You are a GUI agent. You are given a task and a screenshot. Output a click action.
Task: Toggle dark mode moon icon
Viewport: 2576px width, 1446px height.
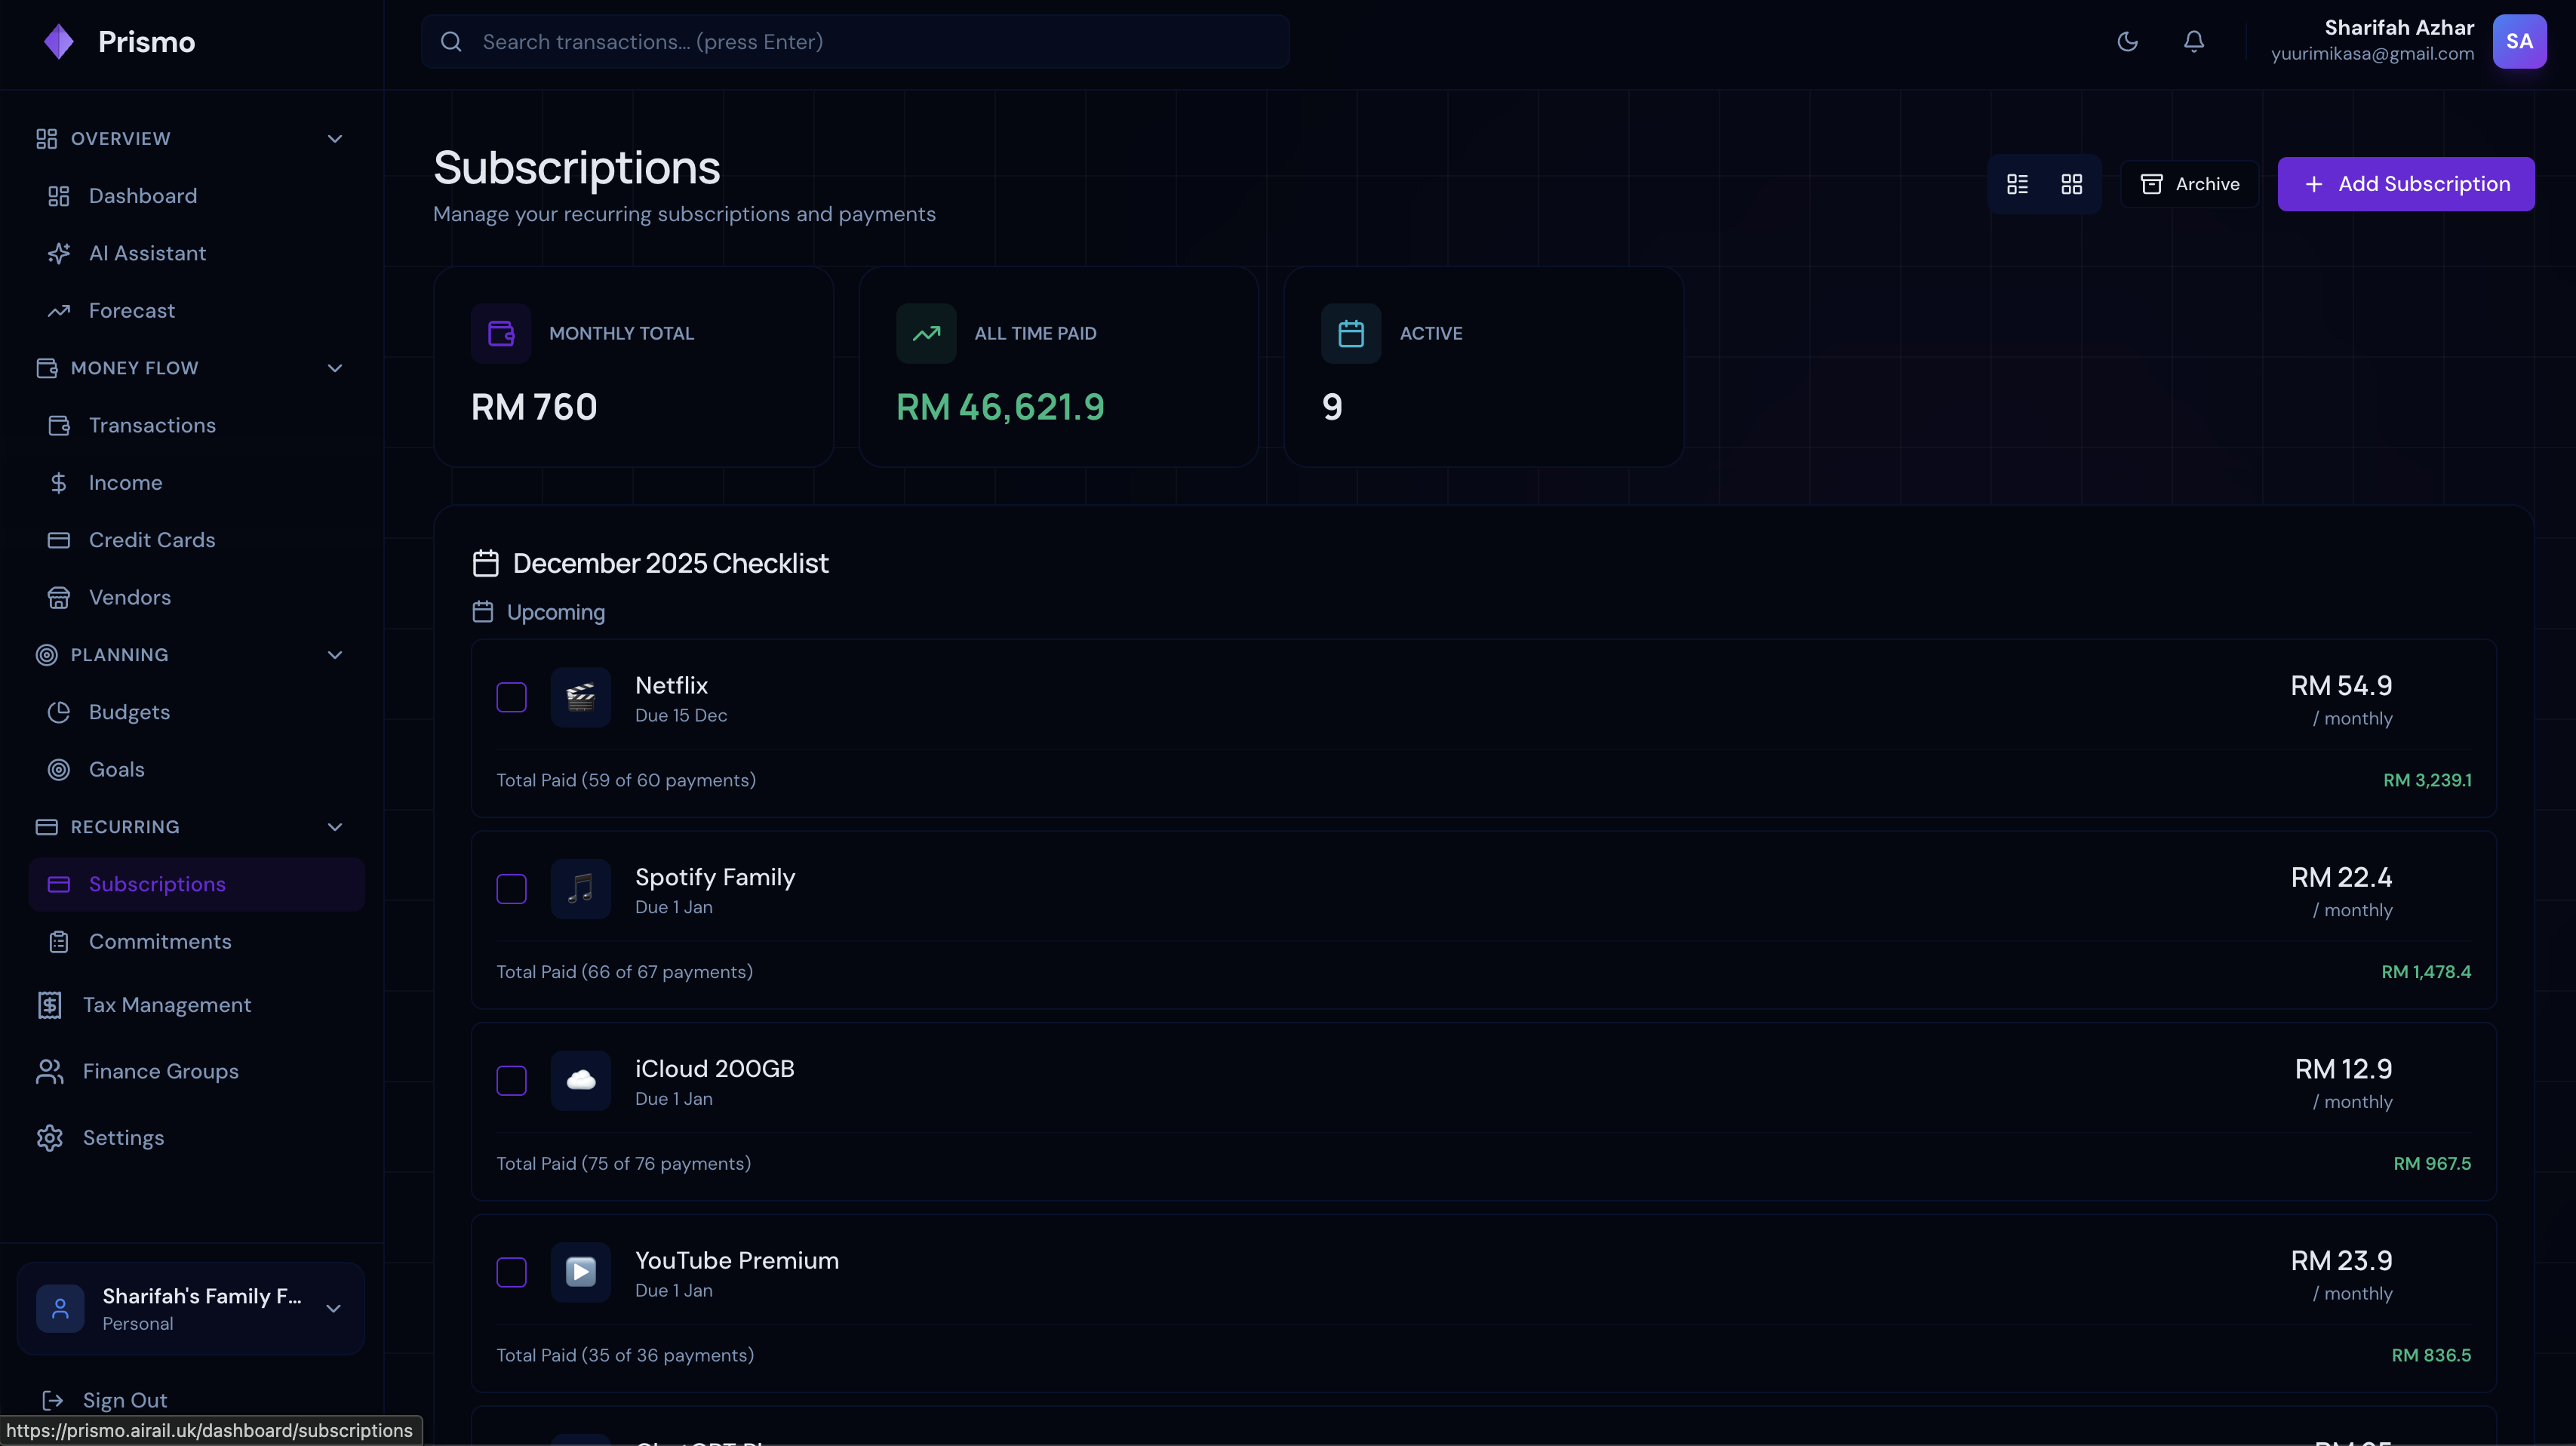(x=2127, y=41)
